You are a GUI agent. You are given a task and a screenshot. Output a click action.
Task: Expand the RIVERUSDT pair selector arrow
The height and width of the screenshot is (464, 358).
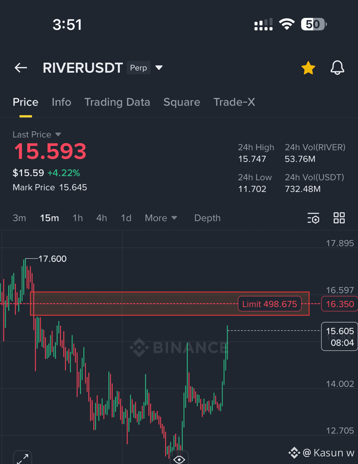(159, 68)
